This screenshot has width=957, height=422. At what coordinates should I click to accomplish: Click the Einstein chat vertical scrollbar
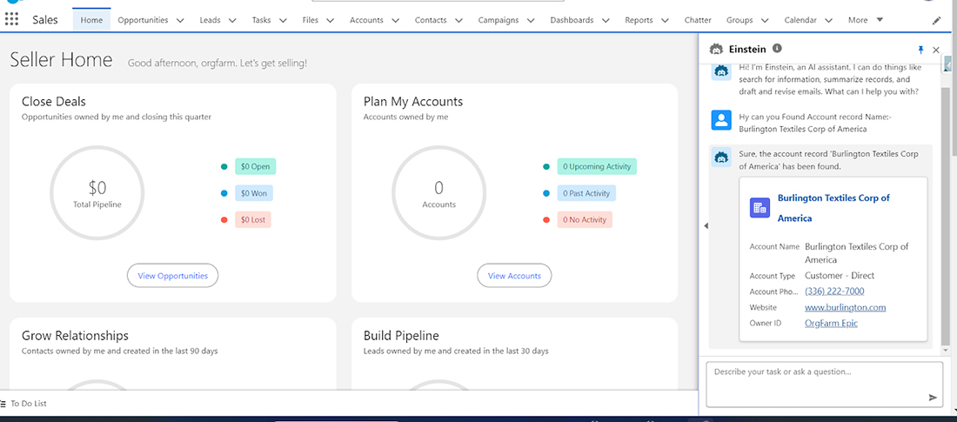(x=946, y=214)
